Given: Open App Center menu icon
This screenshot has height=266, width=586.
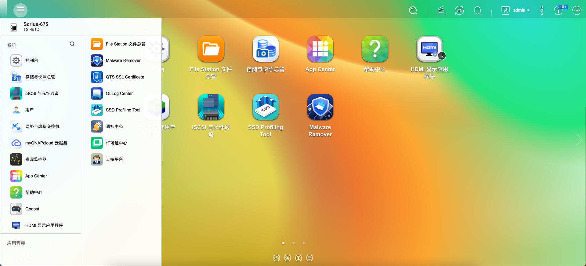Looking at the screenshot, I should click(x=16, y=176).
